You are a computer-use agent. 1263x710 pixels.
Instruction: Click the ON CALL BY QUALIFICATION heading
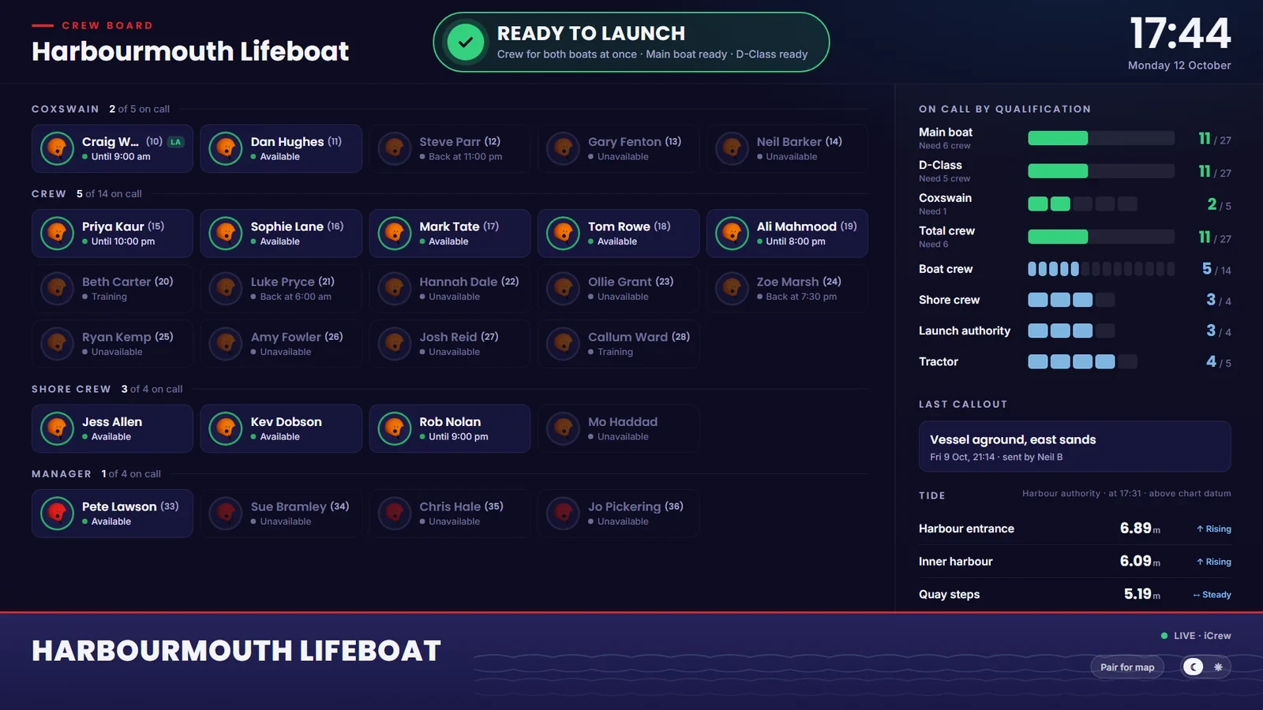point(1005,109)
